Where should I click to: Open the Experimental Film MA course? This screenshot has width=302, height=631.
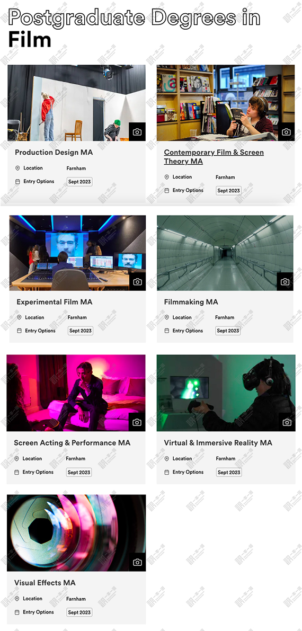pos(55,302)
